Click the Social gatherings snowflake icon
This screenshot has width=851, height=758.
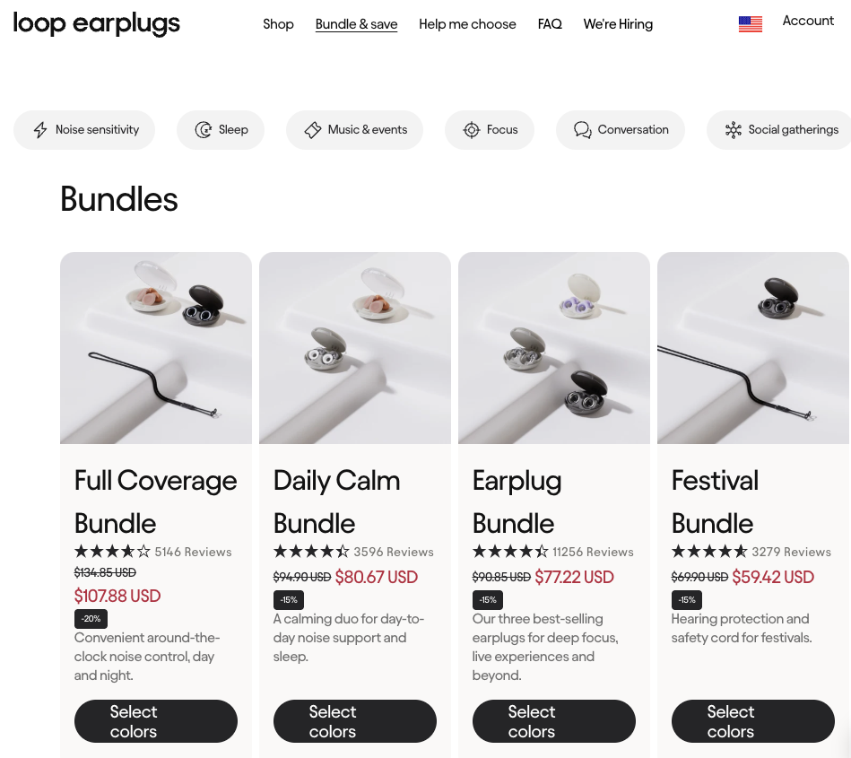(733, 129)
